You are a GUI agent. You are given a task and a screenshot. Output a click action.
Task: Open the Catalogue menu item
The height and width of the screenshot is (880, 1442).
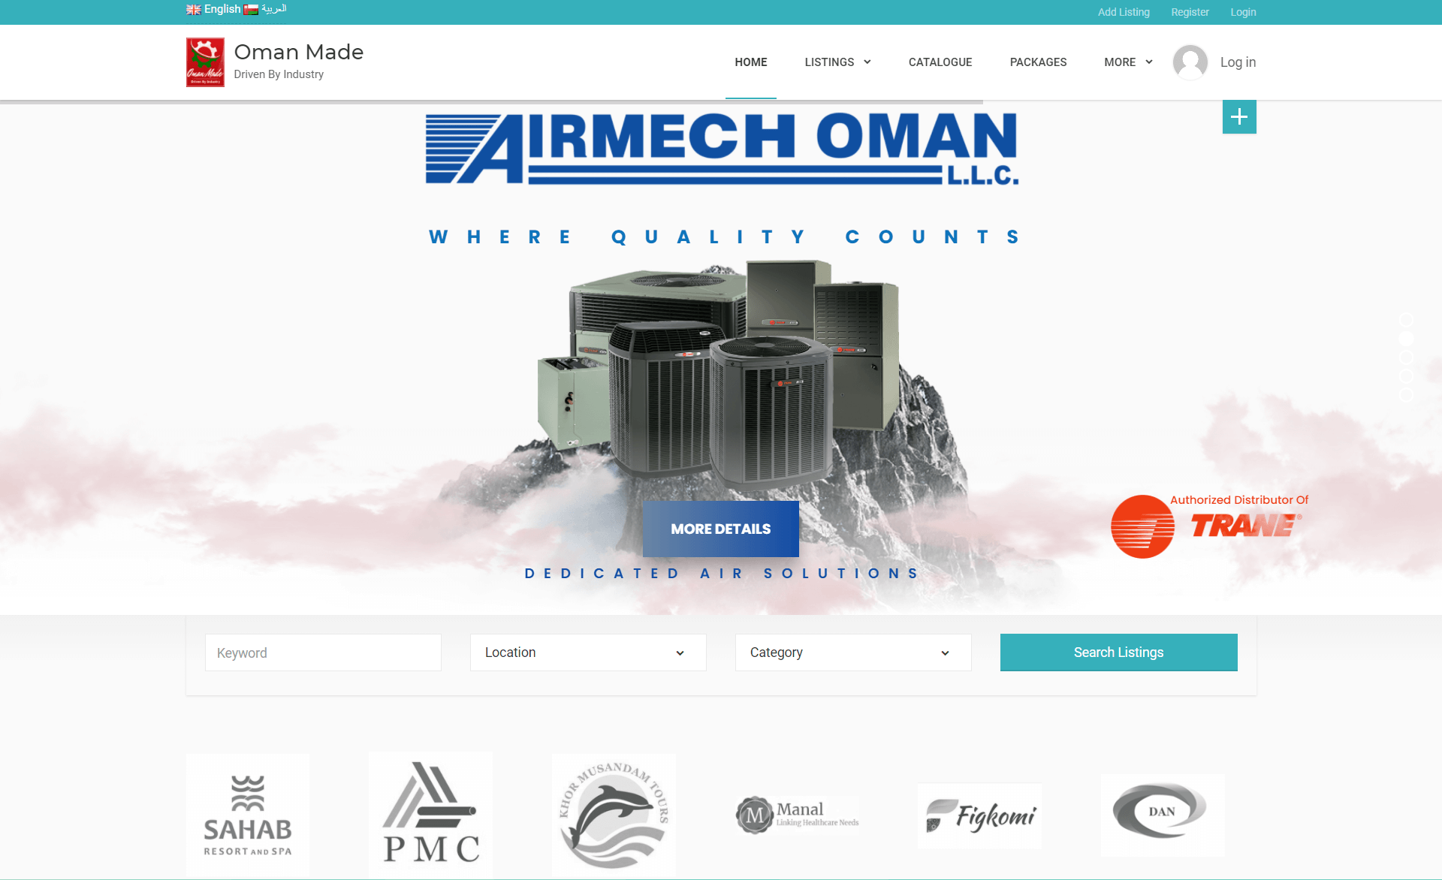[940, 62]
